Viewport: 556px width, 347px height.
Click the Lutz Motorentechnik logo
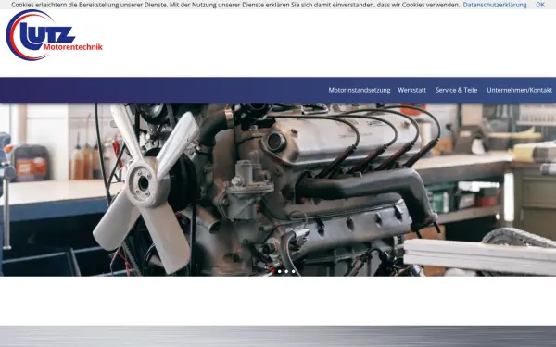coord(55,35)
